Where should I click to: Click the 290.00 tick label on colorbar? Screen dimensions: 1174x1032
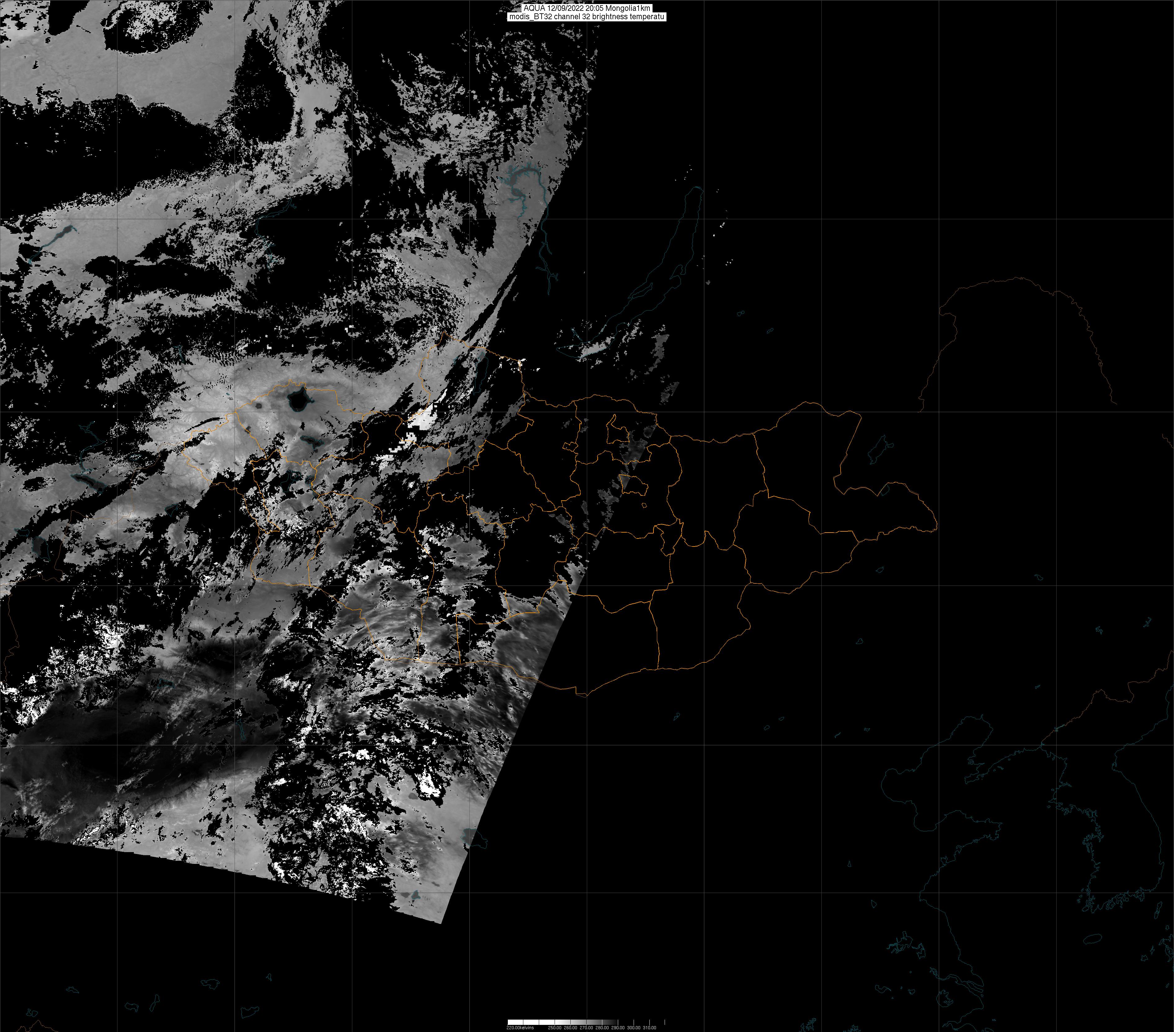(618, 1027)
